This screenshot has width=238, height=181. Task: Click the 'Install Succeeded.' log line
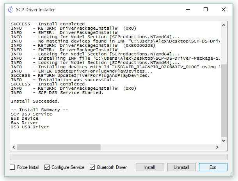(x=35, y=101)
